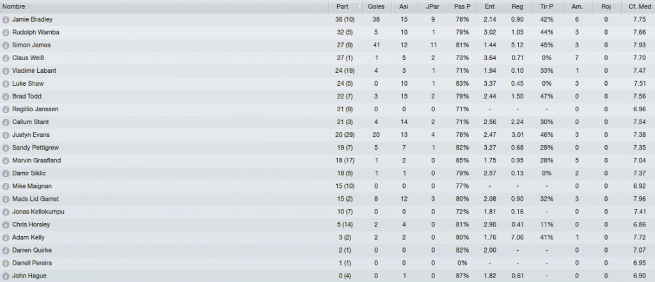The width and height of the screenshot is (655, 282).
Task: Open info icon beside Jamie Bradley
Action: pyautogui.click(x=5, y=20)
